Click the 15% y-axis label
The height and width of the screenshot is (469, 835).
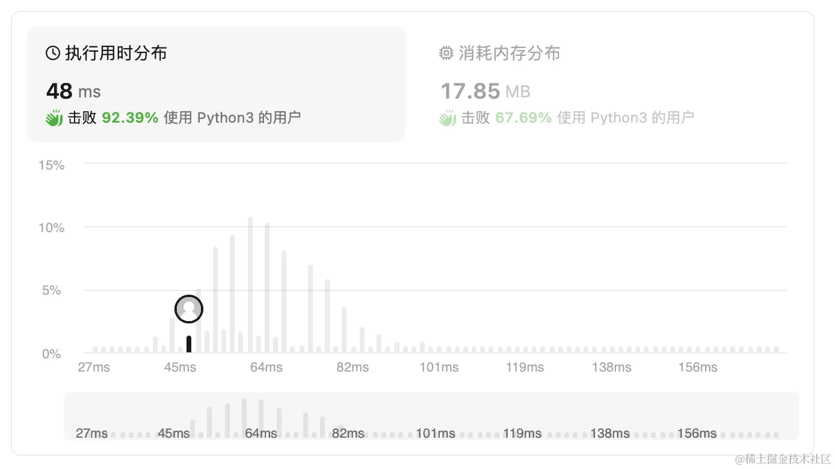click(x=51, y=165)
